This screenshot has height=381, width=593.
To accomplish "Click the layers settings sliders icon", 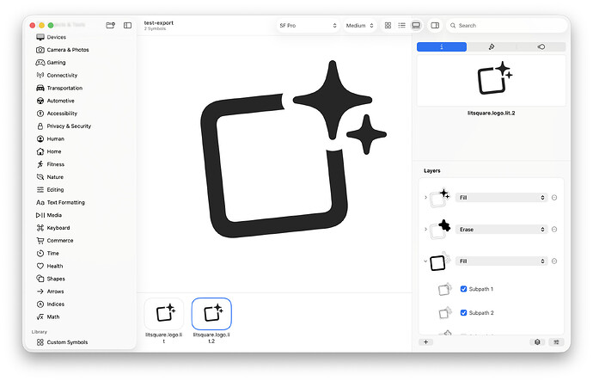I will (556, 342).
